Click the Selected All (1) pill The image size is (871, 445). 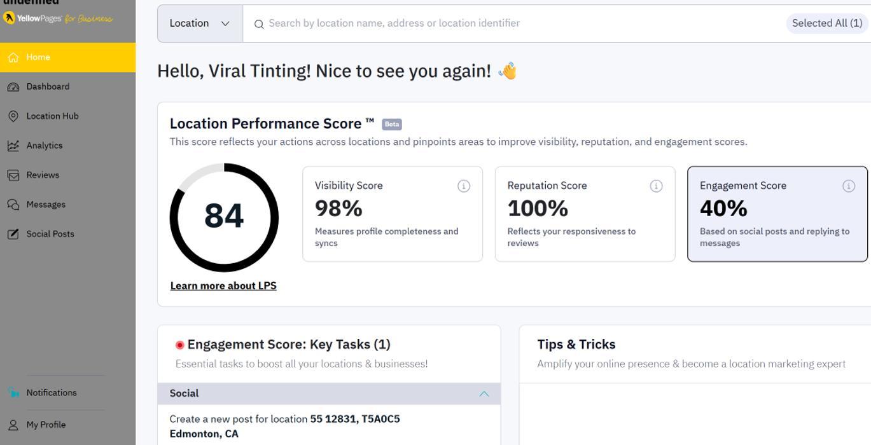point(826,24)
